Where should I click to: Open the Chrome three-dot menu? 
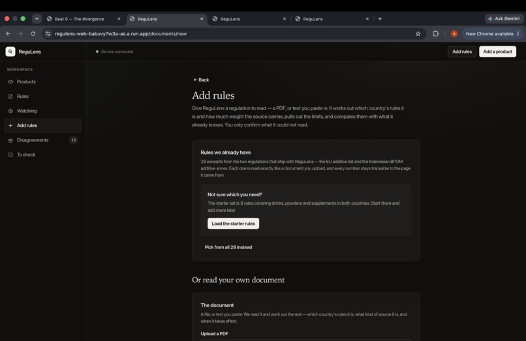click(x=518, y=34)
